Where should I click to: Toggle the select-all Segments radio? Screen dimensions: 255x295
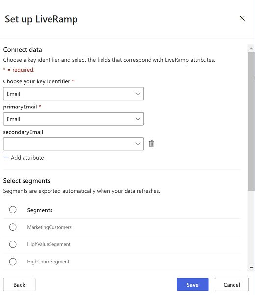13,210
